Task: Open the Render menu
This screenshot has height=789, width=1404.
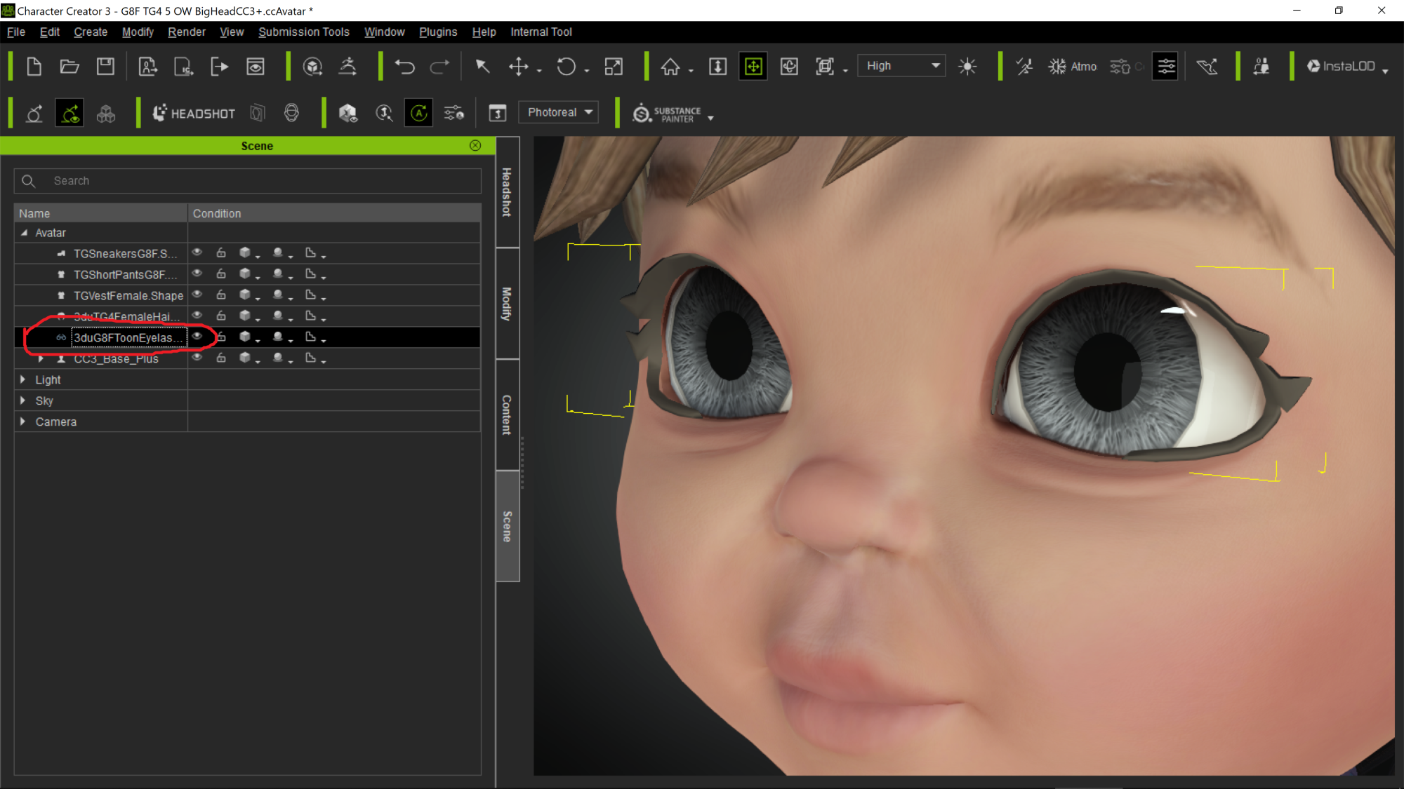Action: click(x=187, y=32)
